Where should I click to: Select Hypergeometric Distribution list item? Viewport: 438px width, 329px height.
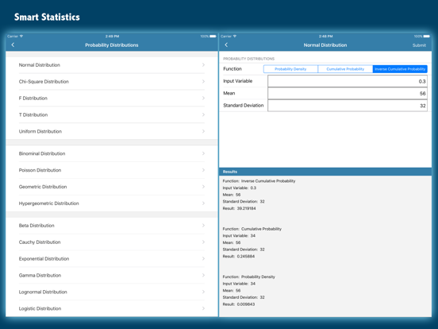[x=112, y=203]
